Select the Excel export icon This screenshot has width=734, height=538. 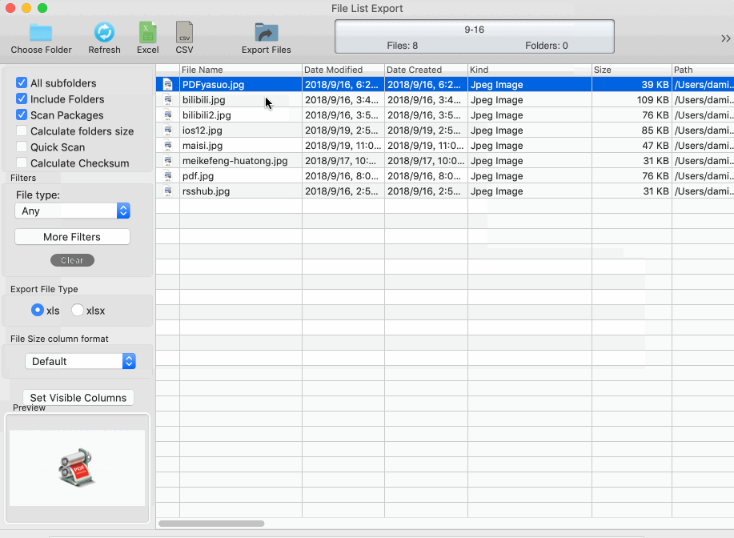(x=147, y=32)
